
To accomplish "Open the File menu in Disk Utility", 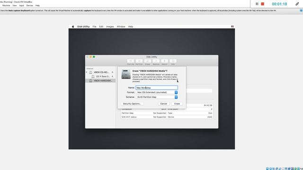I will [94, 26].
